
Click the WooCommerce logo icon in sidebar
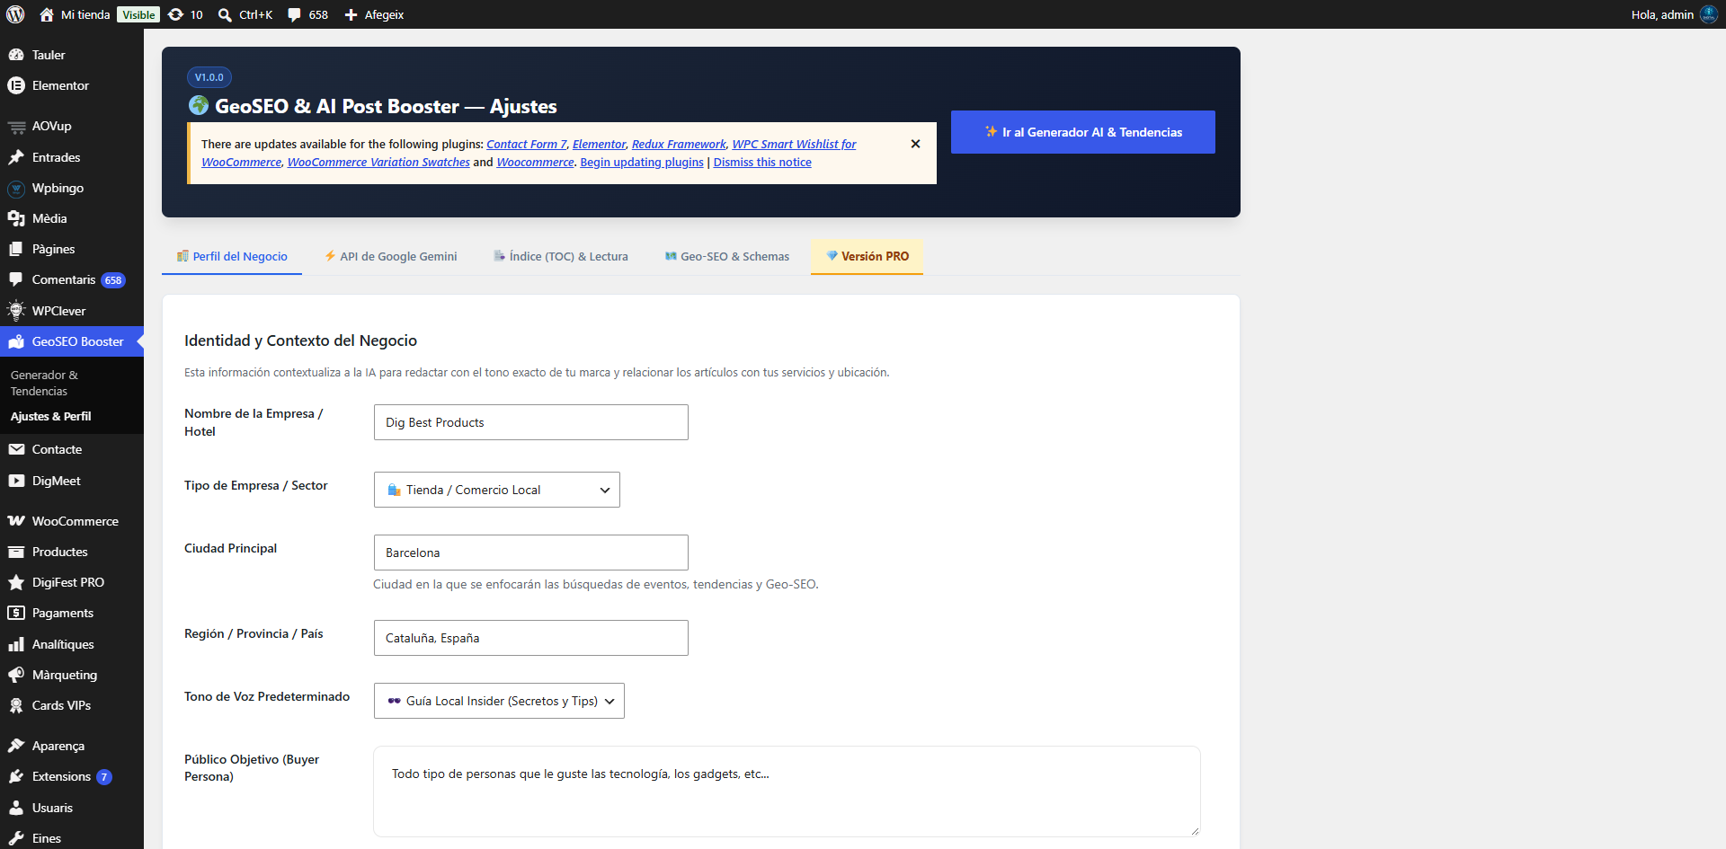tap(16, 521)
